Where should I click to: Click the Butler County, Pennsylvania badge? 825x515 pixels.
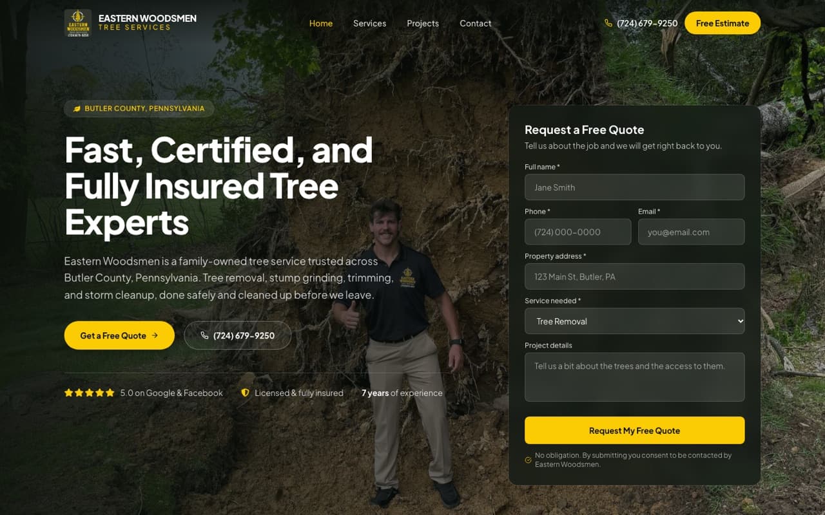pyautogui.click(x=139, y=109)
